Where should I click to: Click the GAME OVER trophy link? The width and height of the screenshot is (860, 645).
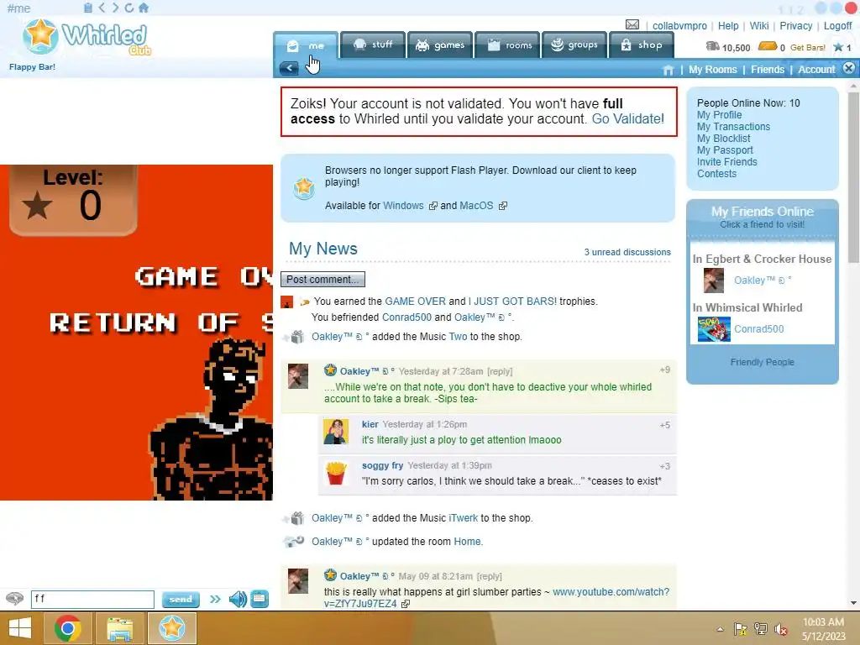click(x=415, y=302)
